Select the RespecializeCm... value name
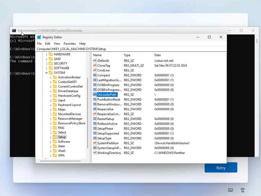 (x=109, y=114)
